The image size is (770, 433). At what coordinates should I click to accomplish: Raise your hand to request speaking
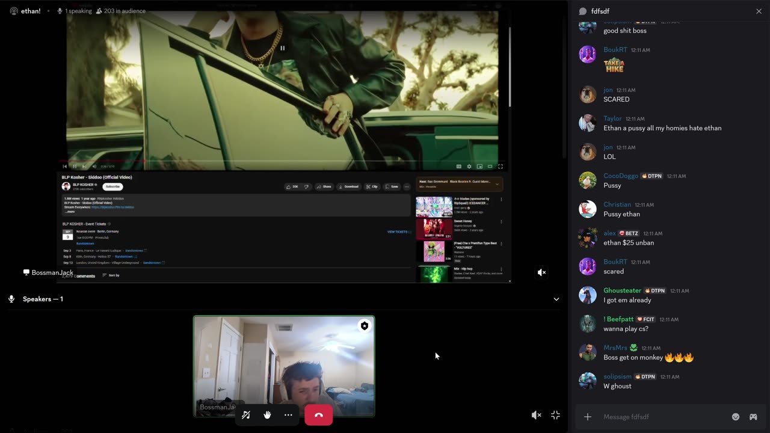267,415
